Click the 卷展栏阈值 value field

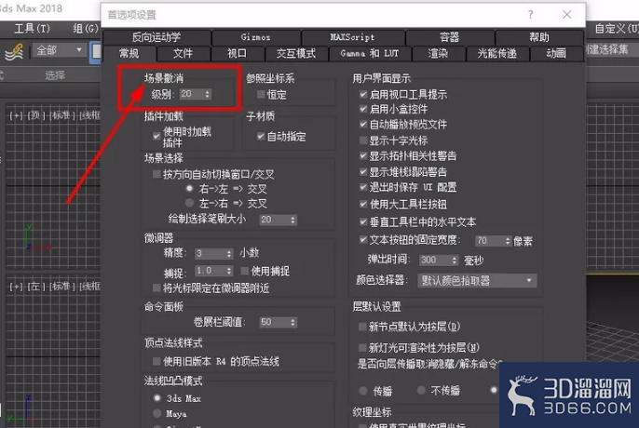pos(274,323)
